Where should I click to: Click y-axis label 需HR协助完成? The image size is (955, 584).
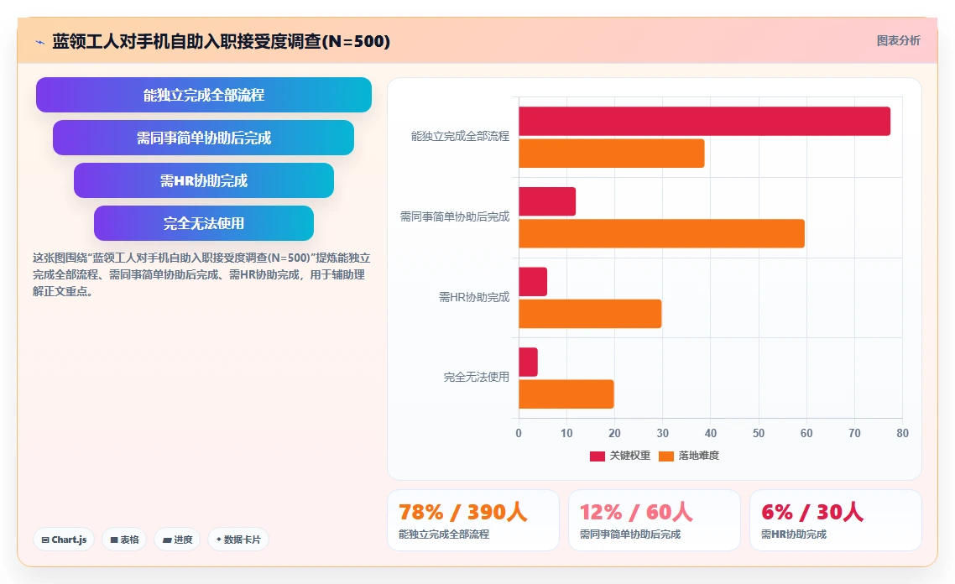(474, 297)
